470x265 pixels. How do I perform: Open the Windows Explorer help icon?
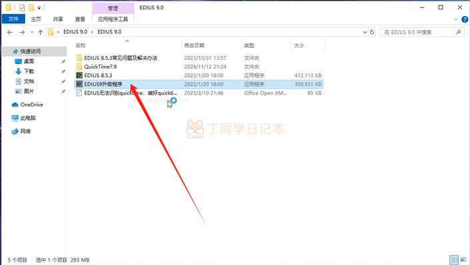(x=465, y=19)
